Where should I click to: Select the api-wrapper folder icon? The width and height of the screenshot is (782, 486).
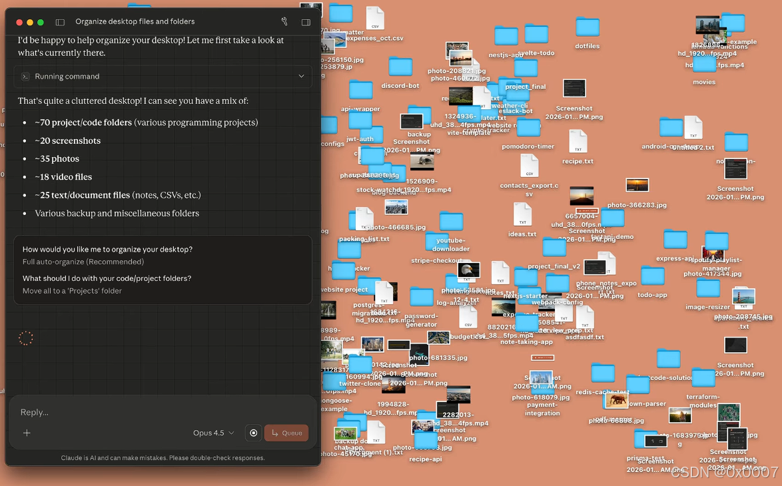[360, 91]
